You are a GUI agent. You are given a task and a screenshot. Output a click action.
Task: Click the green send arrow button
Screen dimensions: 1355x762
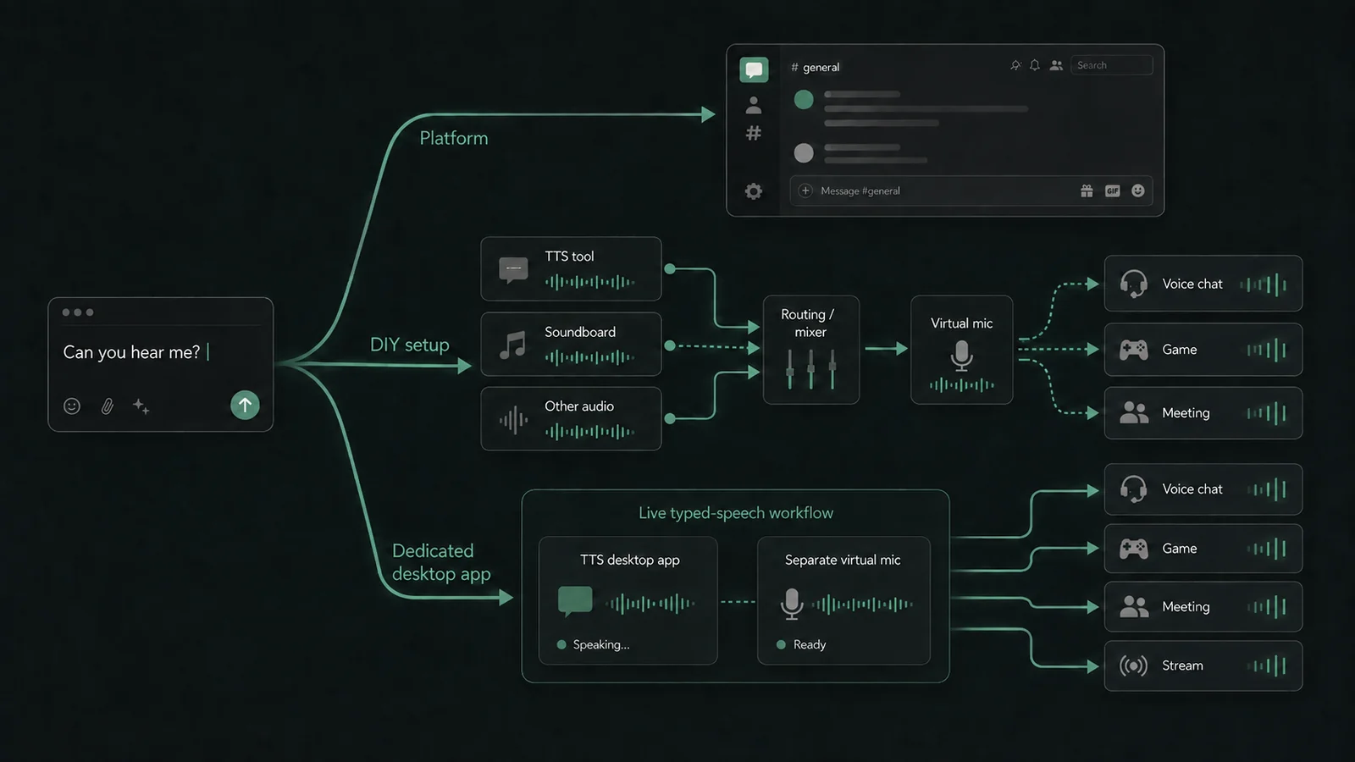[245, 405]
